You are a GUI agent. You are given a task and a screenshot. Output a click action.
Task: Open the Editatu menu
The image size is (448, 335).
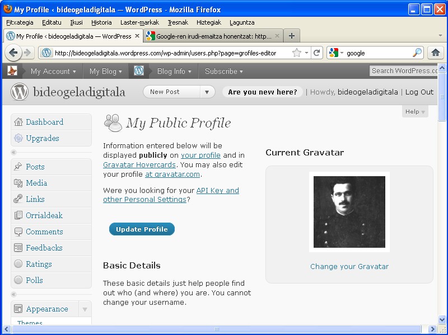click(x=52, y=22)
